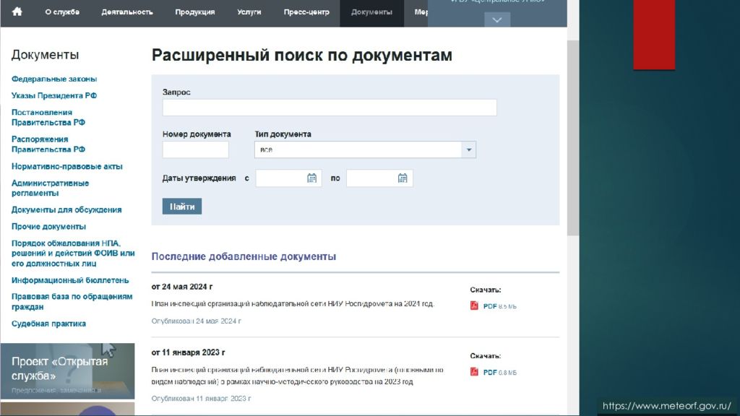
Task: Open 2023 inspection plan document title
Action: pos(297,376)
